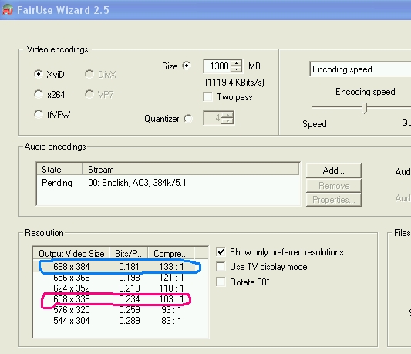This screenshot has height=354, width=411.
Task: Increase Size MB with spinner up arrow
Action: [236, 63]
